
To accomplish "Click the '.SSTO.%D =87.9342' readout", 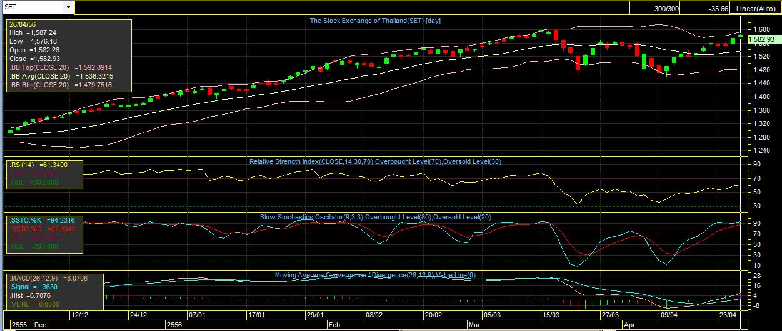I will 42,229.
